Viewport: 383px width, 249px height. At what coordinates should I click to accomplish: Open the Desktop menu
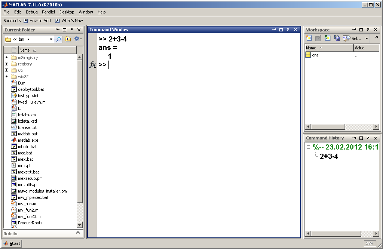(x=67, y=12)
